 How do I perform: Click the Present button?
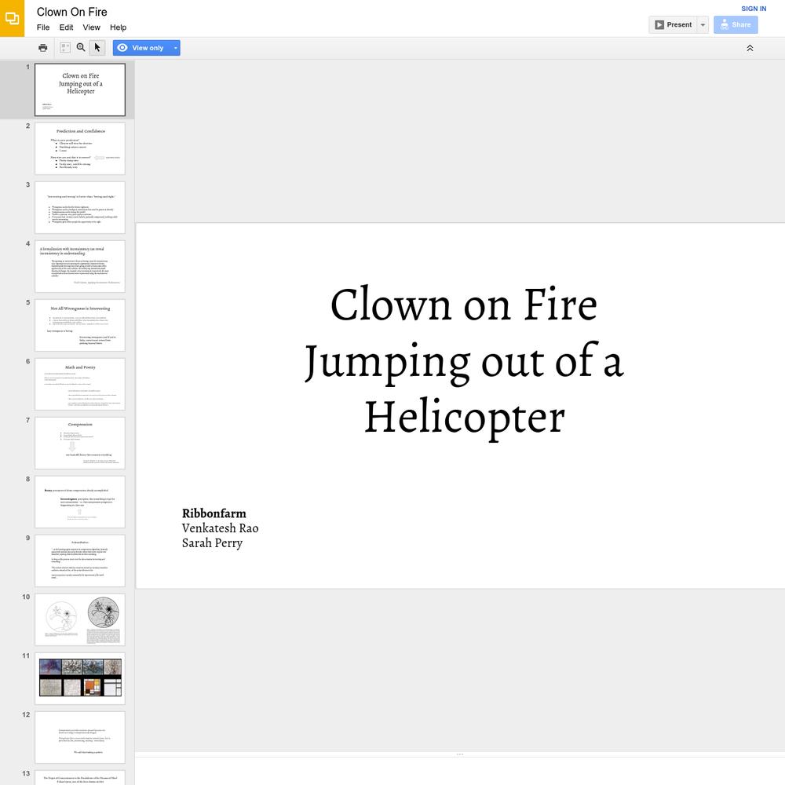coord(673,24)
